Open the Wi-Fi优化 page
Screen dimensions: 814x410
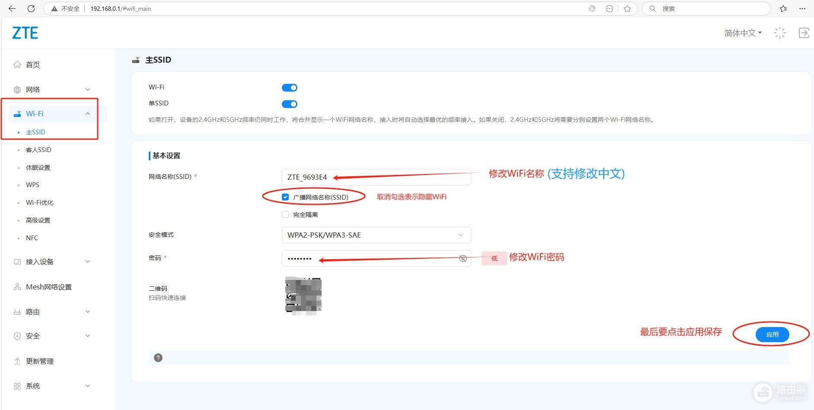tap(40, 203)
